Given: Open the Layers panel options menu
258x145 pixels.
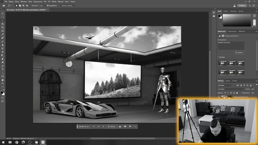Looking at the screenshot, I should click(x=256, y=81).
